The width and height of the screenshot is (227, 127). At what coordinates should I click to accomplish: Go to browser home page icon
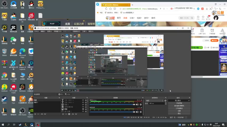[x=110, y=9]
